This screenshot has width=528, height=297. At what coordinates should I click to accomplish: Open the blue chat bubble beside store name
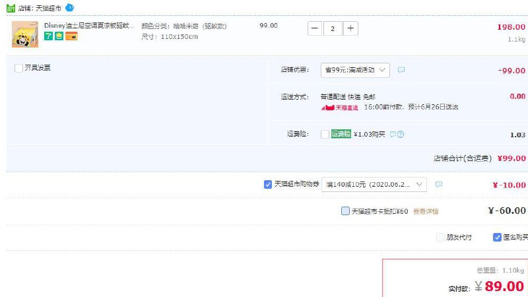(69, 7)
